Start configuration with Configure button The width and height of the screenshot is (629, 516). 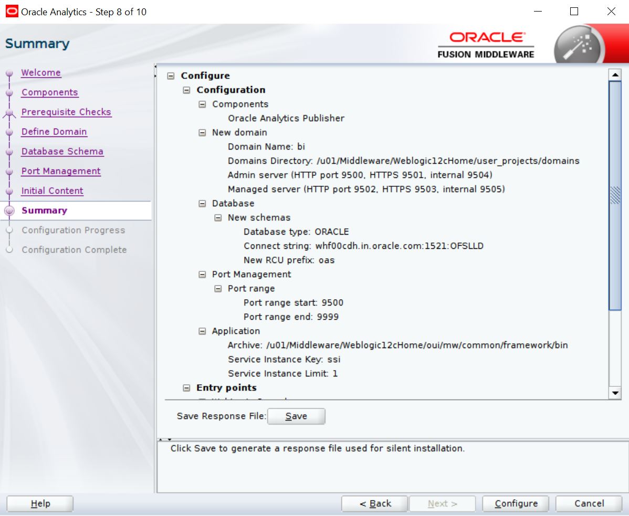click(x=516, y=503)
